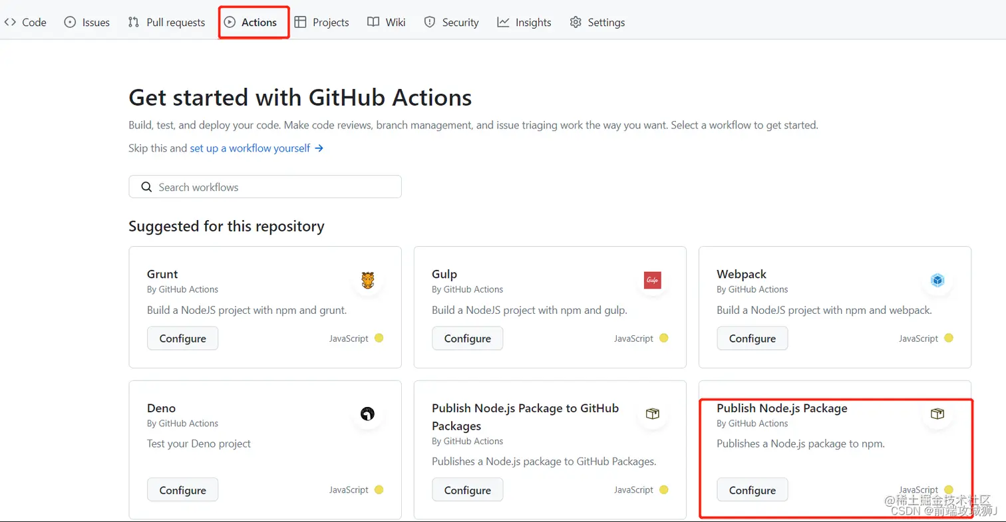Switch to the Pull requests tab
Image resolution: width=1006 pixels, height=522 pixels.
(x=166, y=23)
